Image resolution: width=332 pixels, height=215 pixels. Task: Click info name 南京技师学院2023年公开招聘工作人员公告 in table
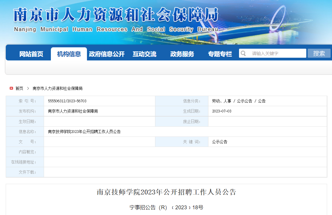(x=84, y=132)
